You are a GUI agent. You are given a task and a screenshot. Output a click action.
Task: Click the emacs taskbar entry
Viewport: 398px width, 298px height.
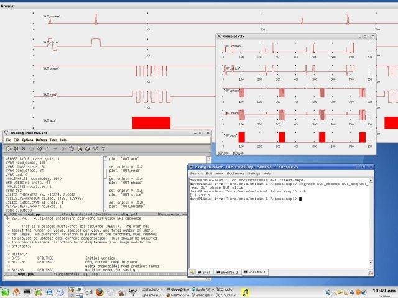pos(203,295)
